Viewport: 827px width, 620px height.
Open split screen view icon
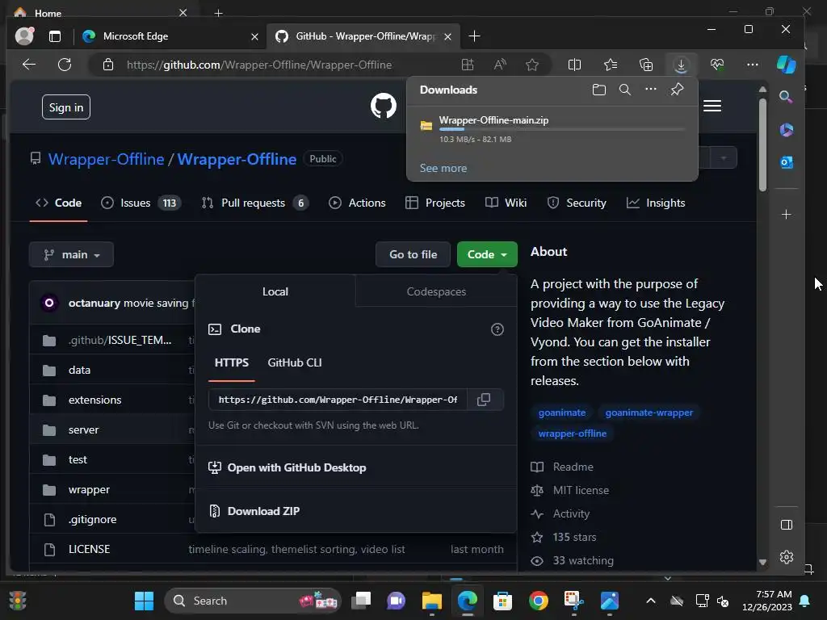[574, 65]
